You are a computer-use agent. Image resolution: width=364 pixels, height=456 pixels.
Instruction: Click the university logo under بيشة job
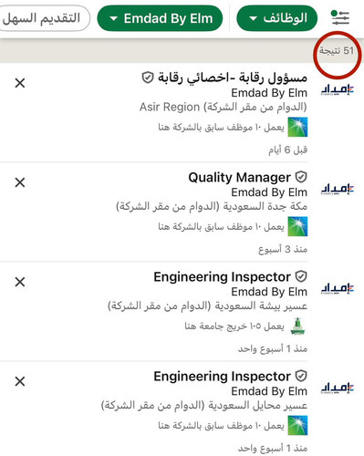(297, 326)
